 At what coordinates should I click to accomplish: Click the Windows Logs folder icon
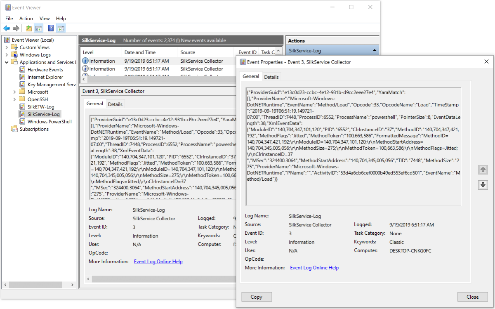coord(15,55)
